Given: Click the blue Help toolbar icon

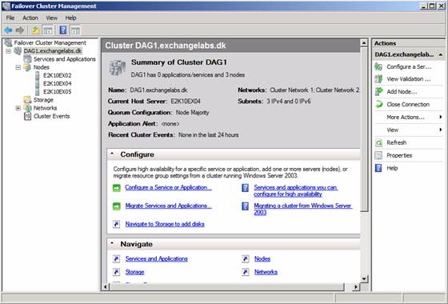Looking at the screenshot, I should pyautogui.click(x=63, y=30).
